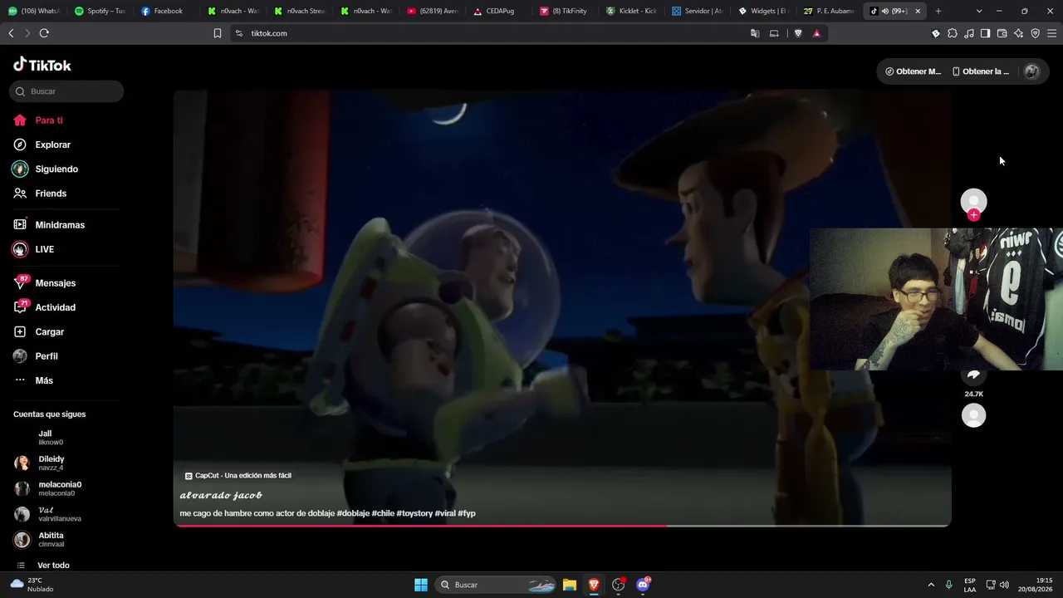This screenshot has height=598, width=1063.
Task: Open the Explorar compass icon
Action: (x=20, y=145)
